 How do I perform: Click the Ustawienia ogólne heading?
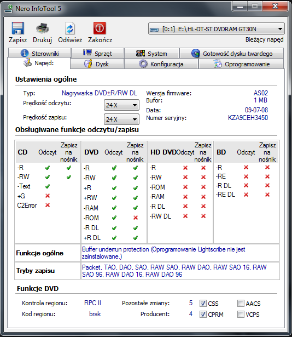point(46,79)
